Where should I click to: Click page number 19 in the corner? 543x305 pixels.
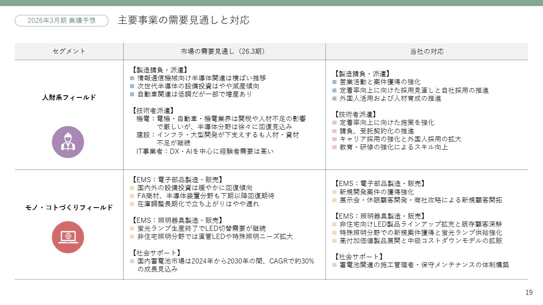[x=529, y=292]
